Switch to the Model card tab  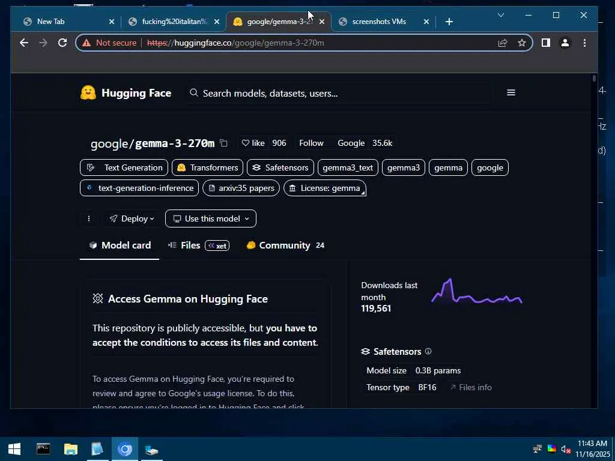(120, 246)
